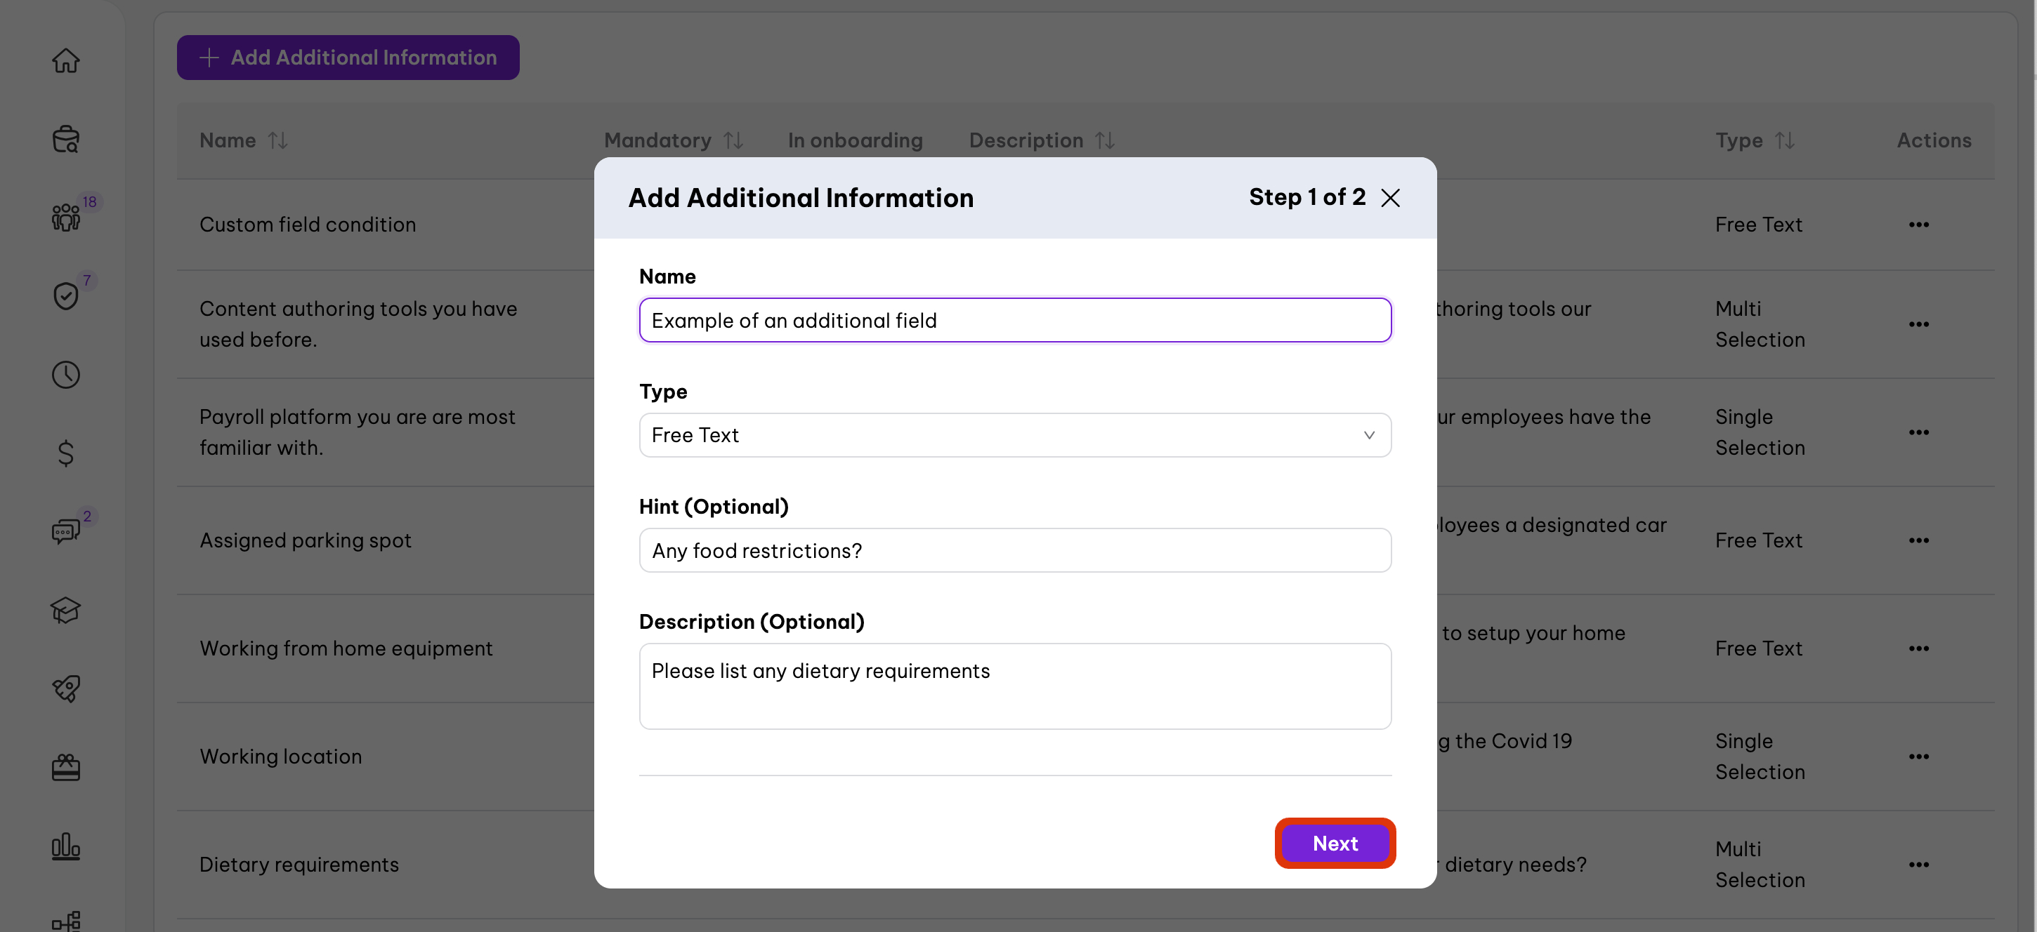2037x932 pixels.
Task: Click the Hint (Optional) input field
Action: pos(1014,550)
